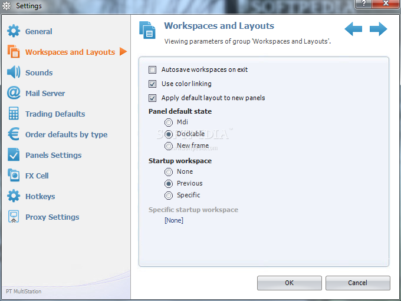Go to next group with right arrow
The image size is (401, 301).
[378, 29]
